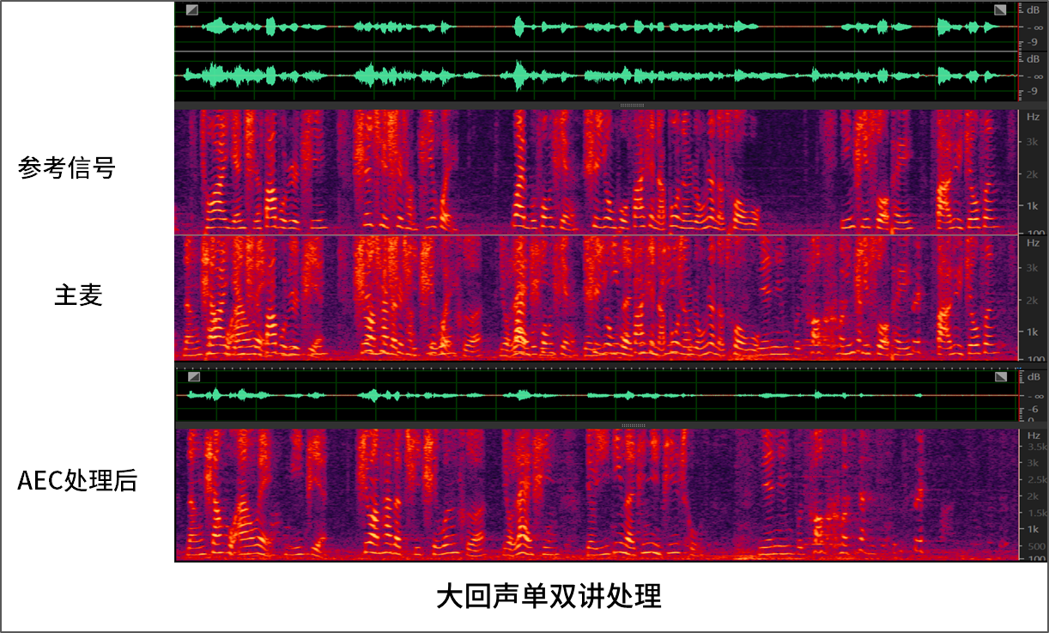1049x633 pixels.
Task: Click the dB scale of the second waveform channel
Action: (1032, 76)
